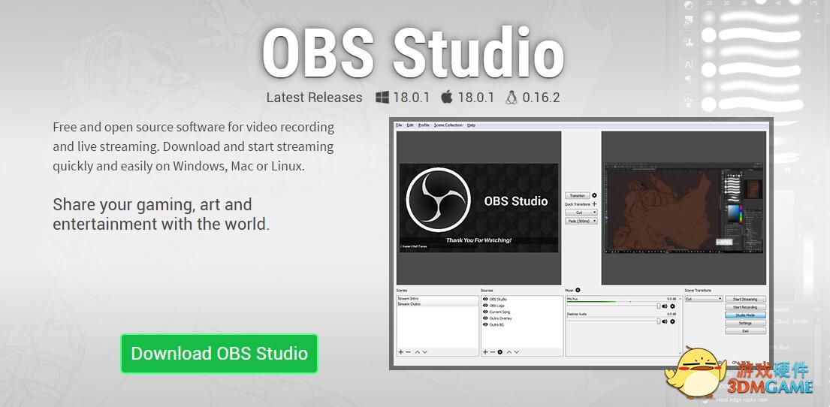Click the Linux penguin release icon

[511, 98]
